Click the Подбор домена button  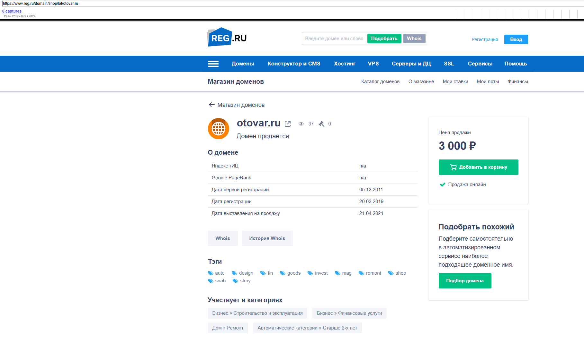coord(465,281)
